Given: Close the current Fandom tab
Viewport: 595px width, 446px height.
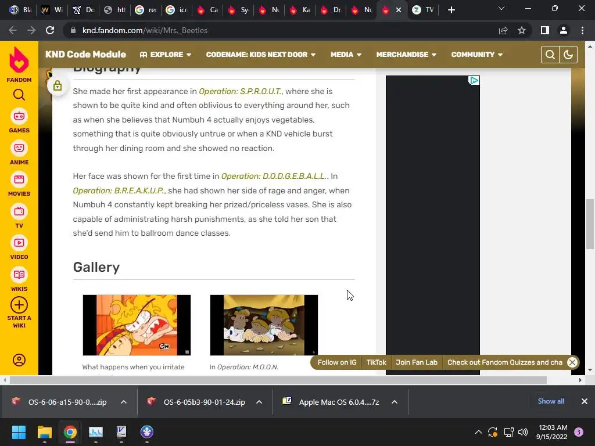Looking at the screenshot, I should click(399, 10).
